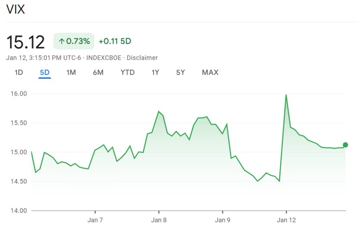
Task: Click the blue underline beneath 5D
Action: click(x=44, y=77)
